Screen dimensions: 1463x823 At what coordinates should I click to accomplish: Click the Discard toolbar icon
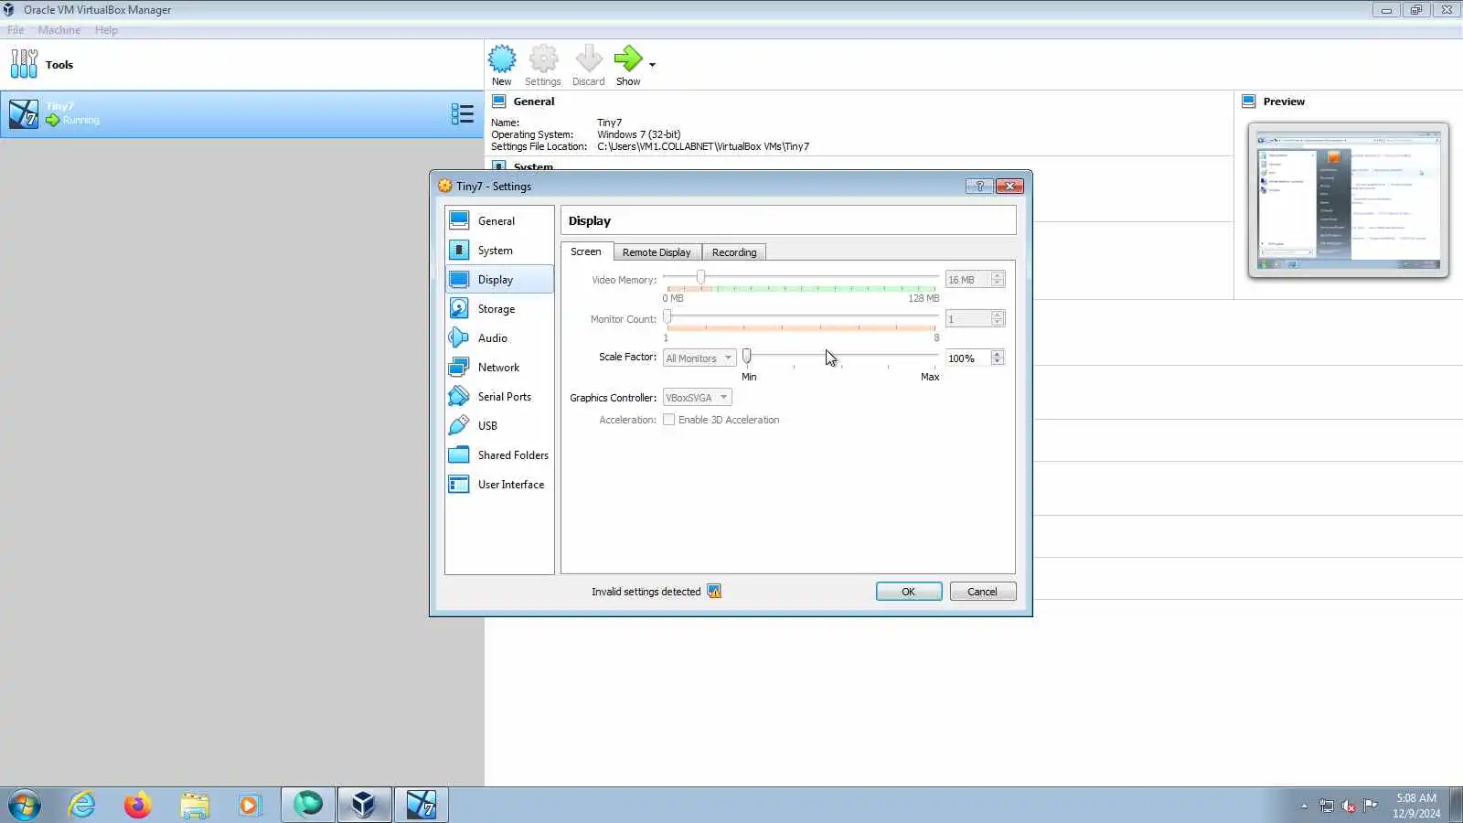coord(589,59)
